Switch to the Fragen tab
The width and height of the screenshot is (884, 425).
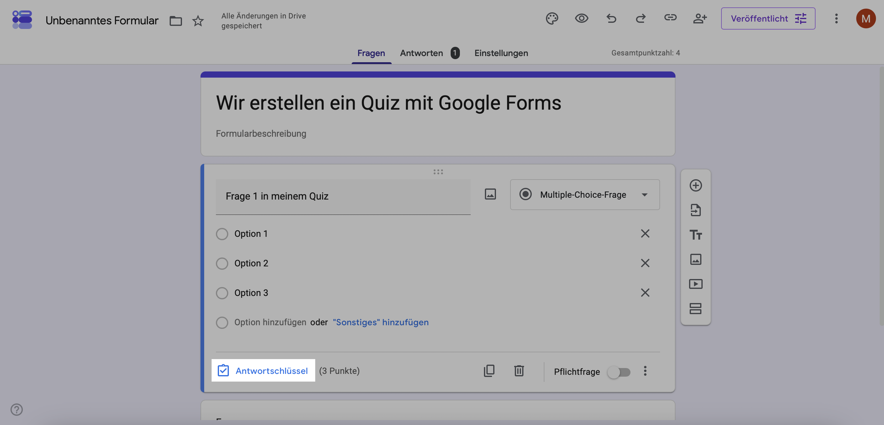pos(371,53)
